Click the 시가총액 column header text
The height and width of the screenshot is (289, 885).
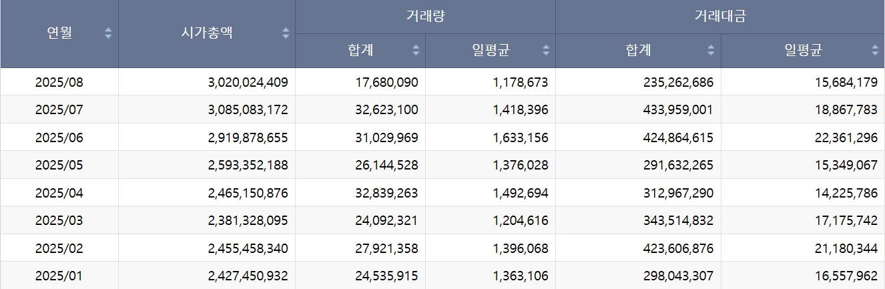coord(207,33)
